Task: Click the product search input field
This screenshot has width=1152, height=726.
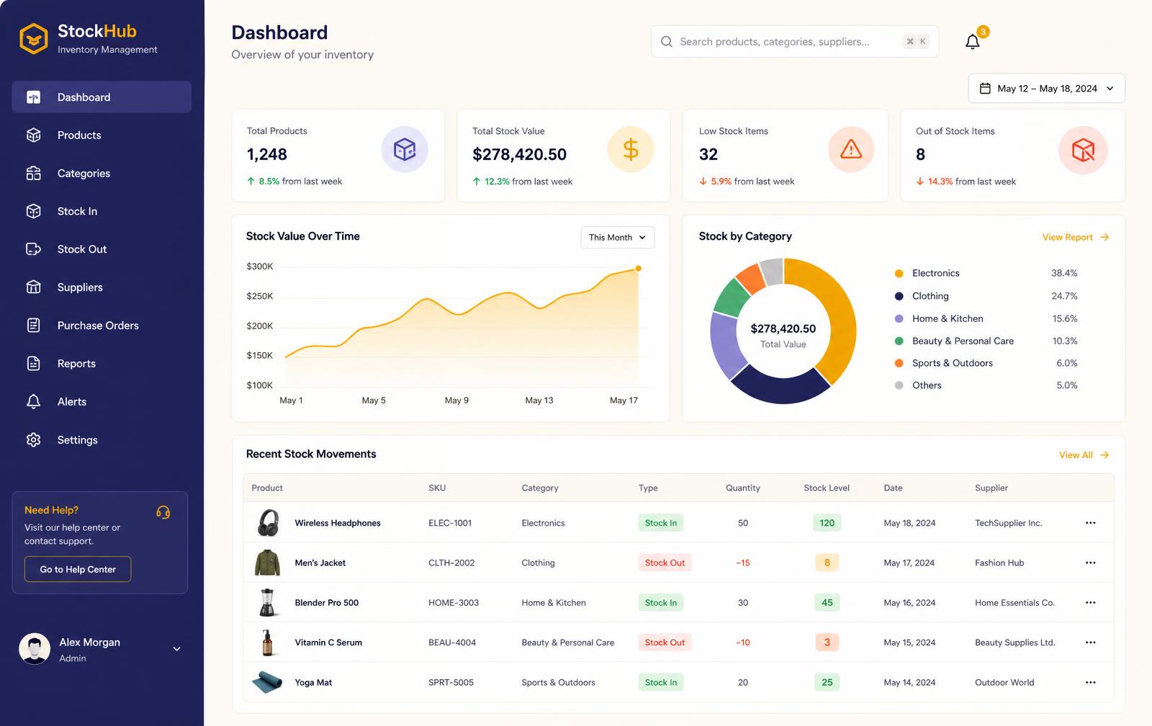Action: coord(795,42)
